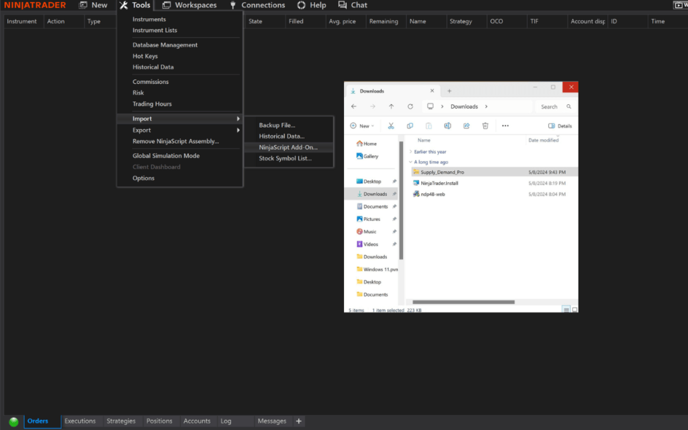Expand the Export submenu arrow

pyautogui.click(x=238, y=130)
